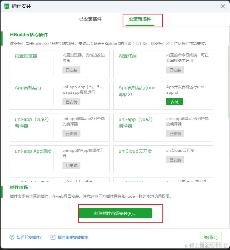Select the 安装新插件 tab
Image resolution: width=230 pixels, height=250 pixels.
140,19
